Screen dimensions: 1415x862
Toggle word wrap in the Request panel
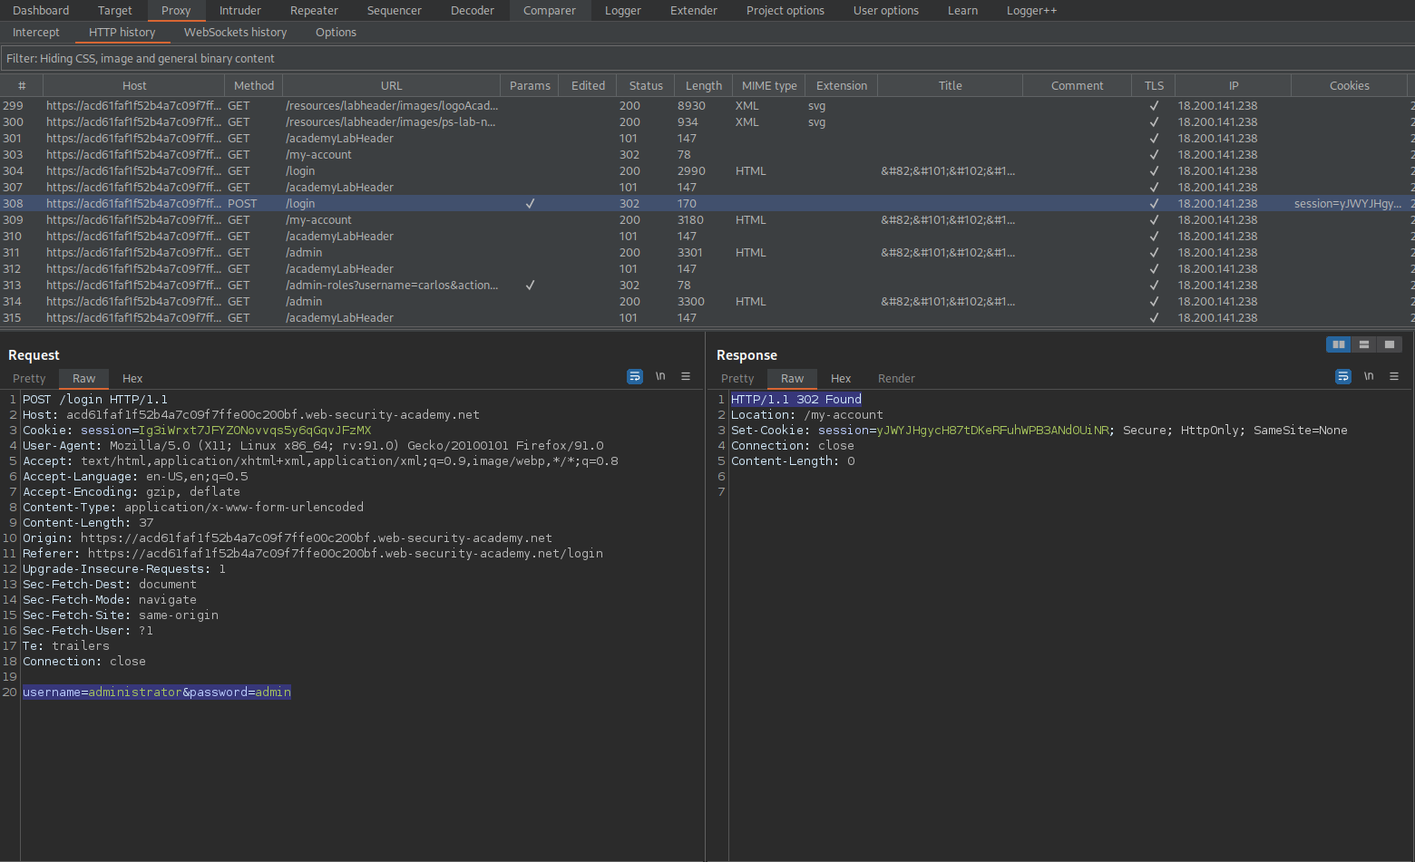(635, 376)
